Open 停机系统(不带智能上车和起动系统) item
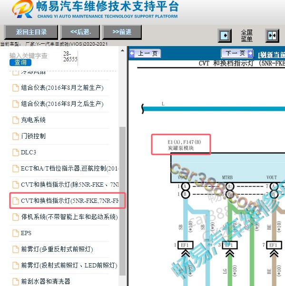285x286 pixels. [69, 217]
